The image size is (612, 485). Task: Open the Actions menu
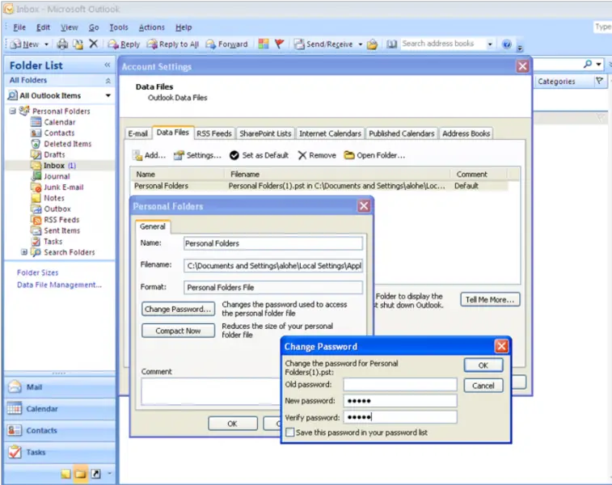point(151,27)
